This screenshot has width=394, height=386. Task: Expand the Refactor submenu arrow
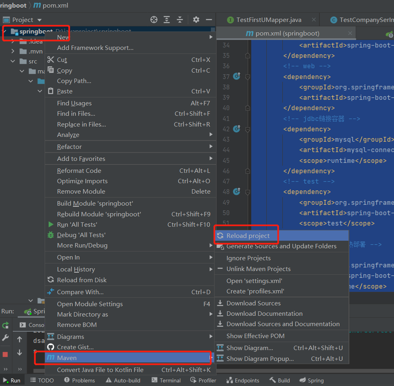coord(211,146)
